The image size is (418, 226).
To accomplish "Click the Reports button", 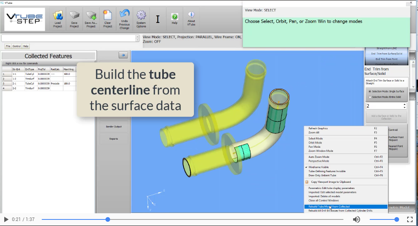I will coord(114,139).
